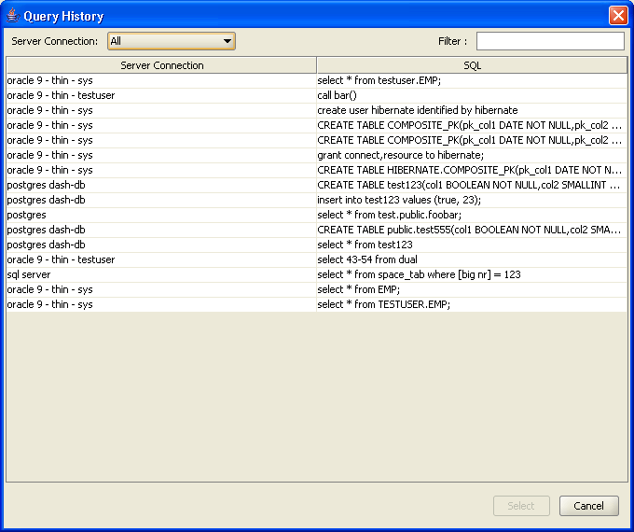Choose the "select * from EMP;" SQL cell
634x532 pixels.
472,289
